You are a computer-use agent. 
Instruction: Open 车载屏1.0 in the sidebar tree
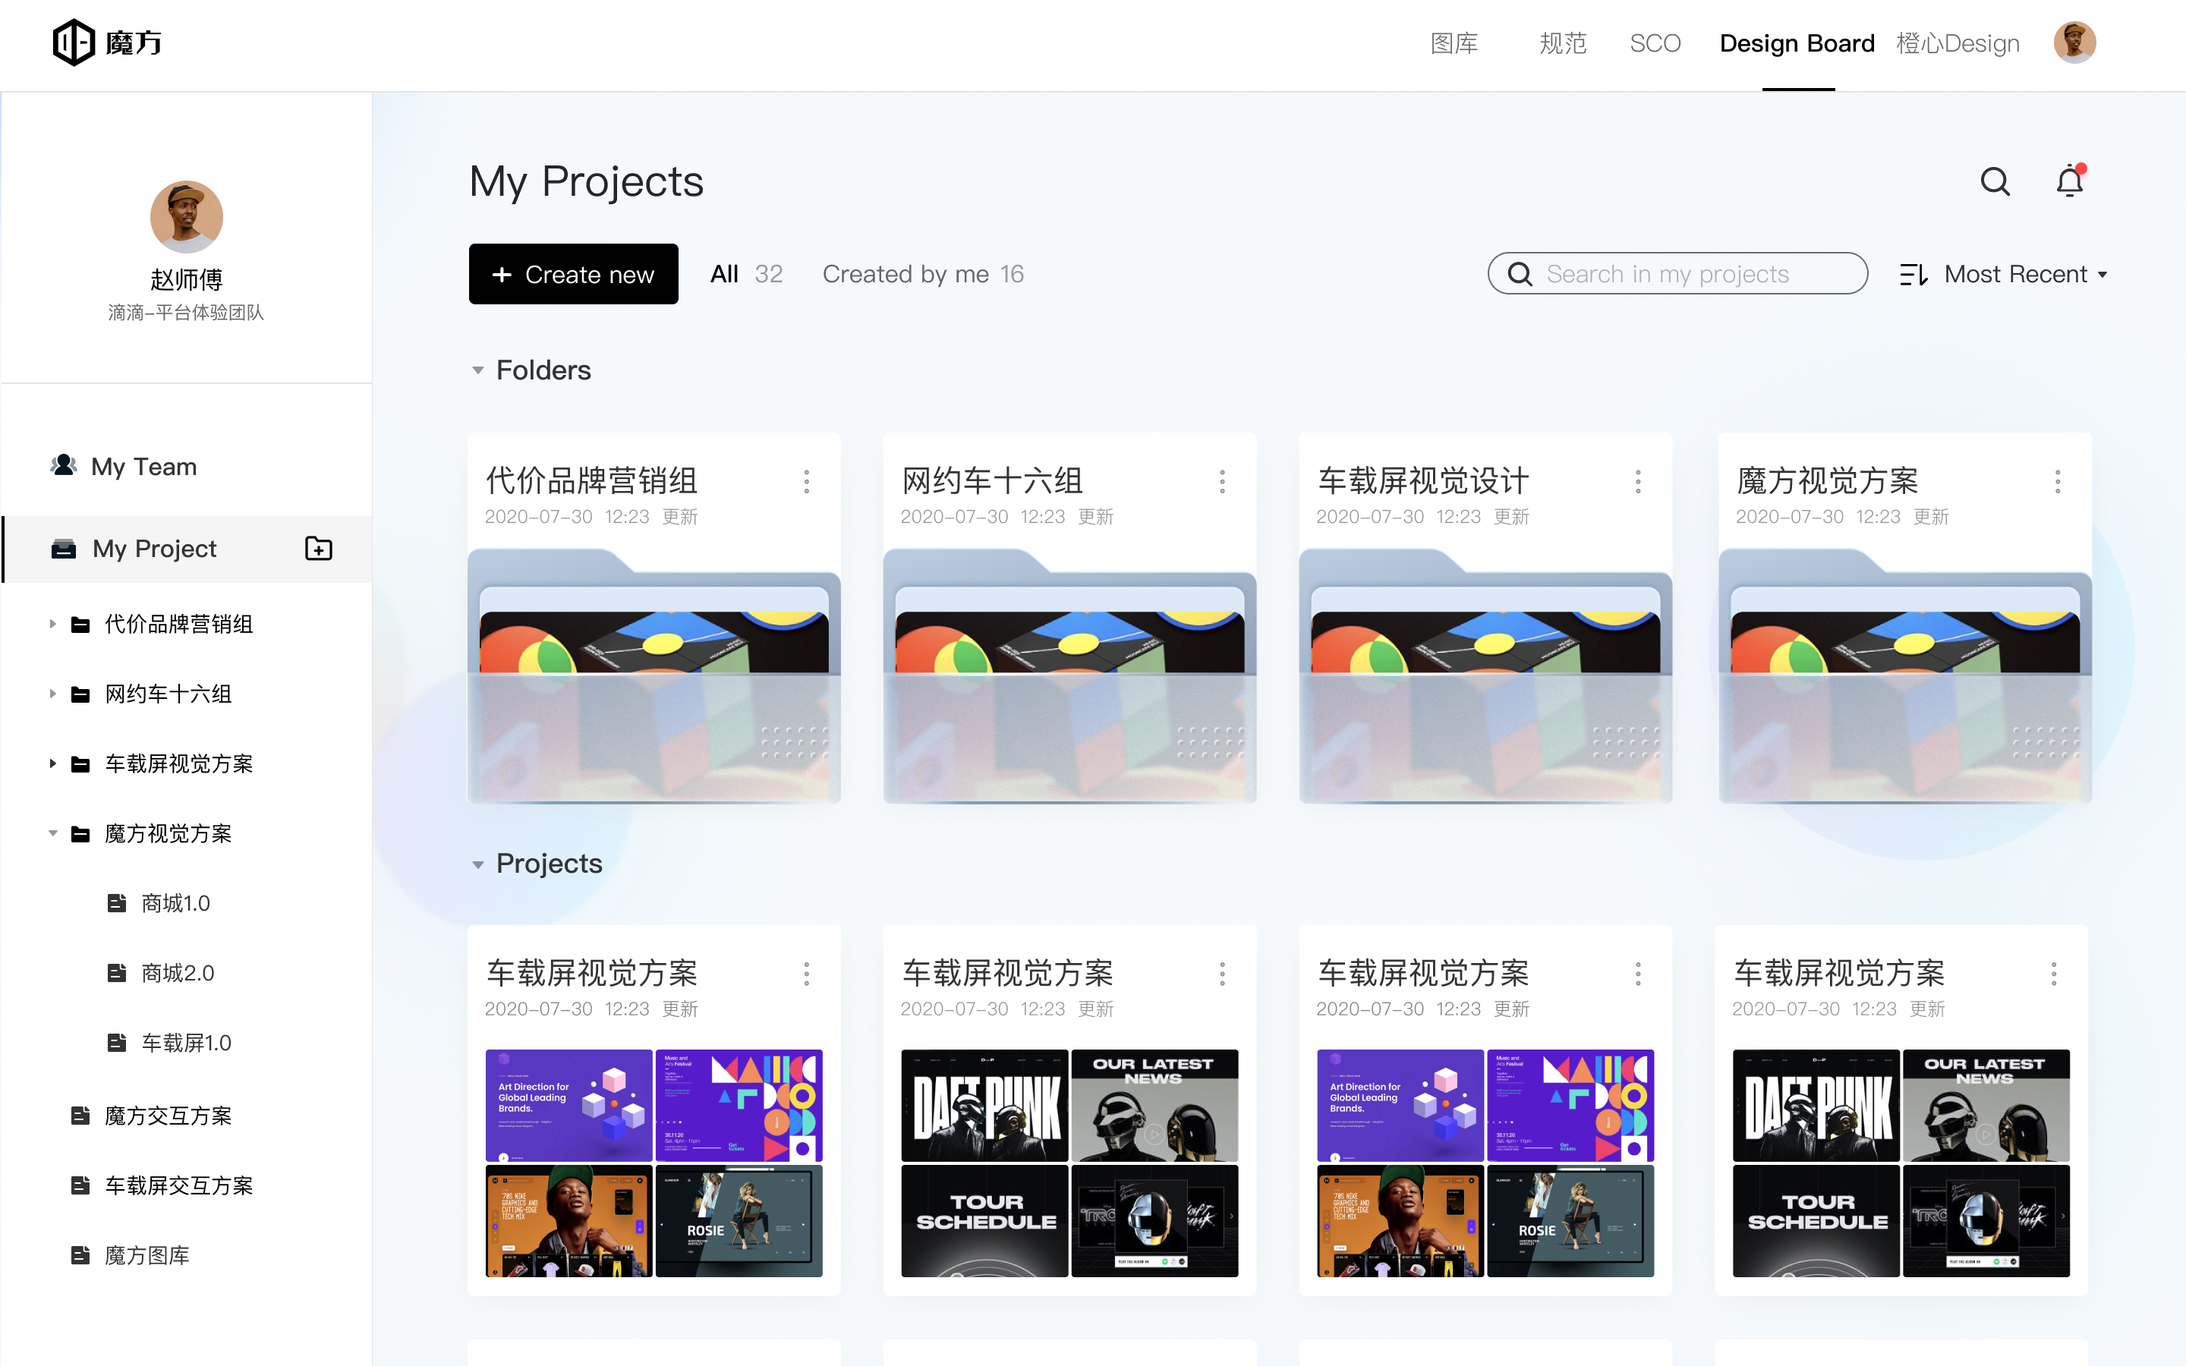pyautogui.click(x=186, y=1043)
